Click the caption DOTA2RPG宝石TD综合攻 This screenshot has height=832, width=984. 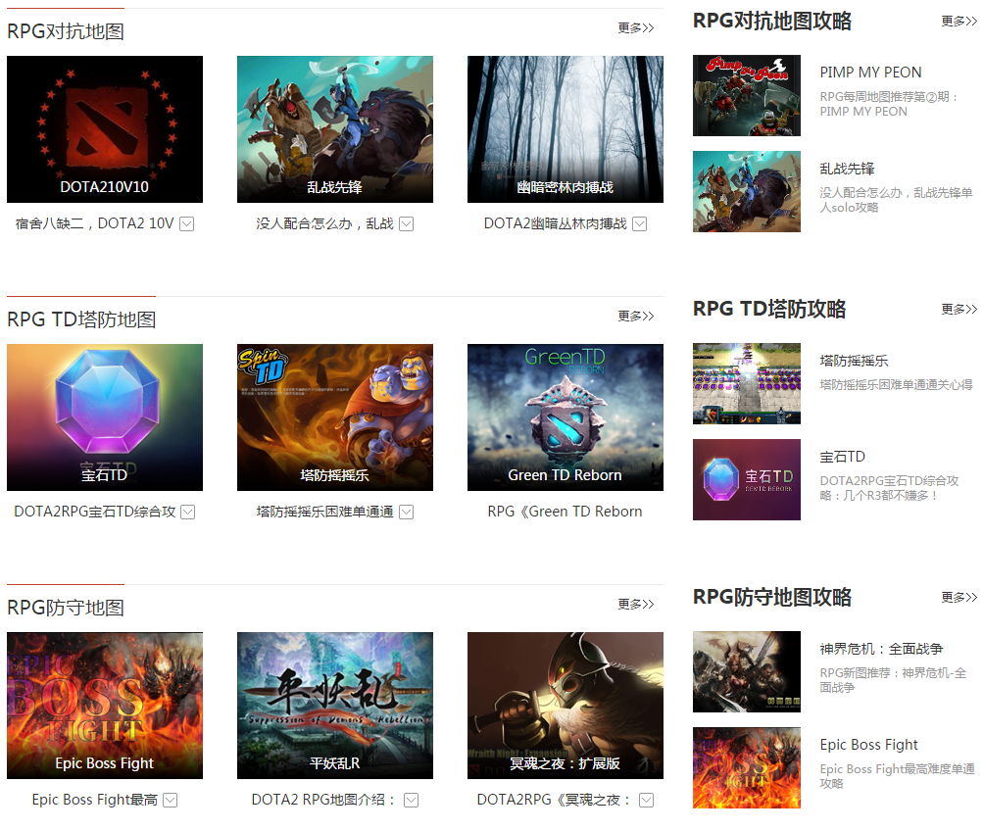[x=95, y=512]
